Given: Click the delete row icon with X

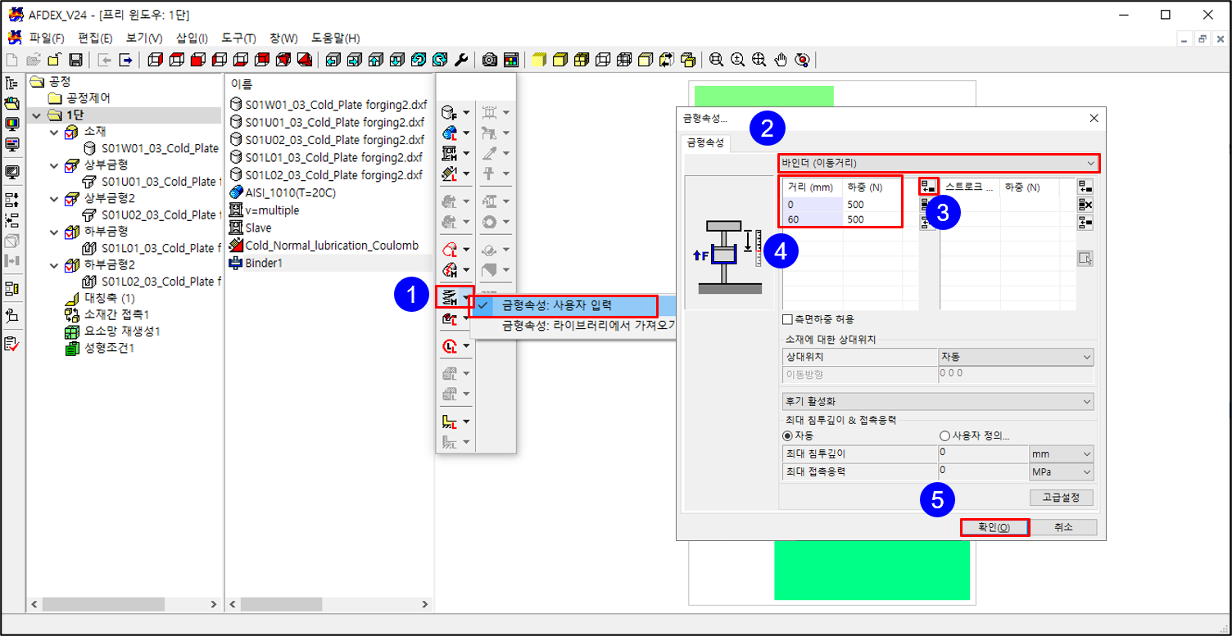Looking at the screenshot, I should tap(1085, 205).
